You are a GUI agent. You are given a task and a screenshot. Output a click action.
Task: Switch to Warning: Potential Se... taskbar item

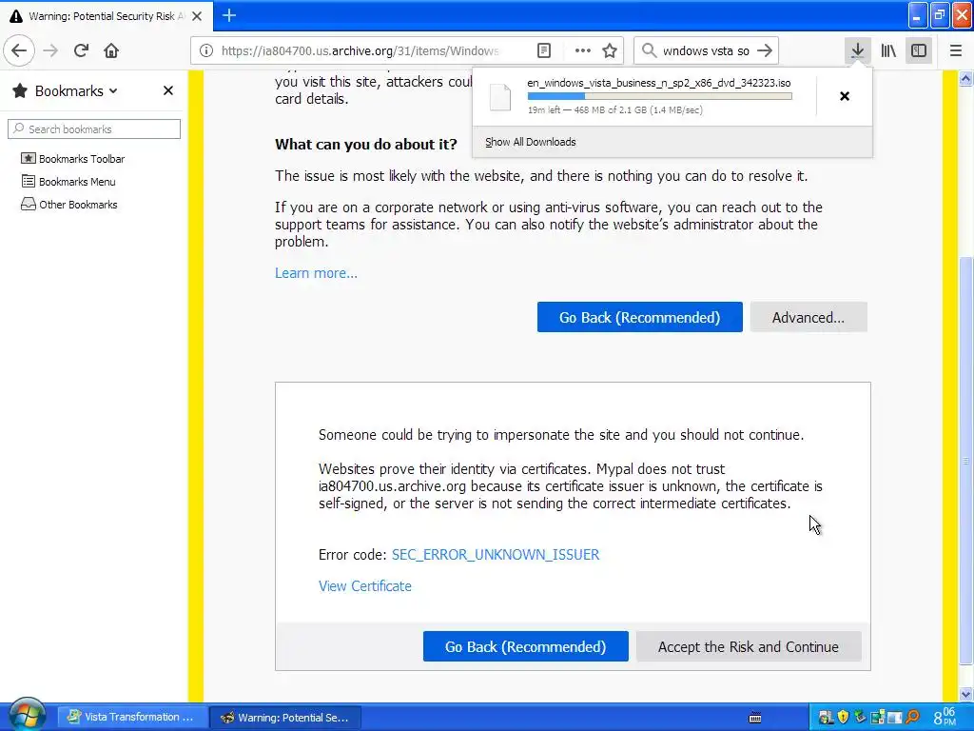285,718
